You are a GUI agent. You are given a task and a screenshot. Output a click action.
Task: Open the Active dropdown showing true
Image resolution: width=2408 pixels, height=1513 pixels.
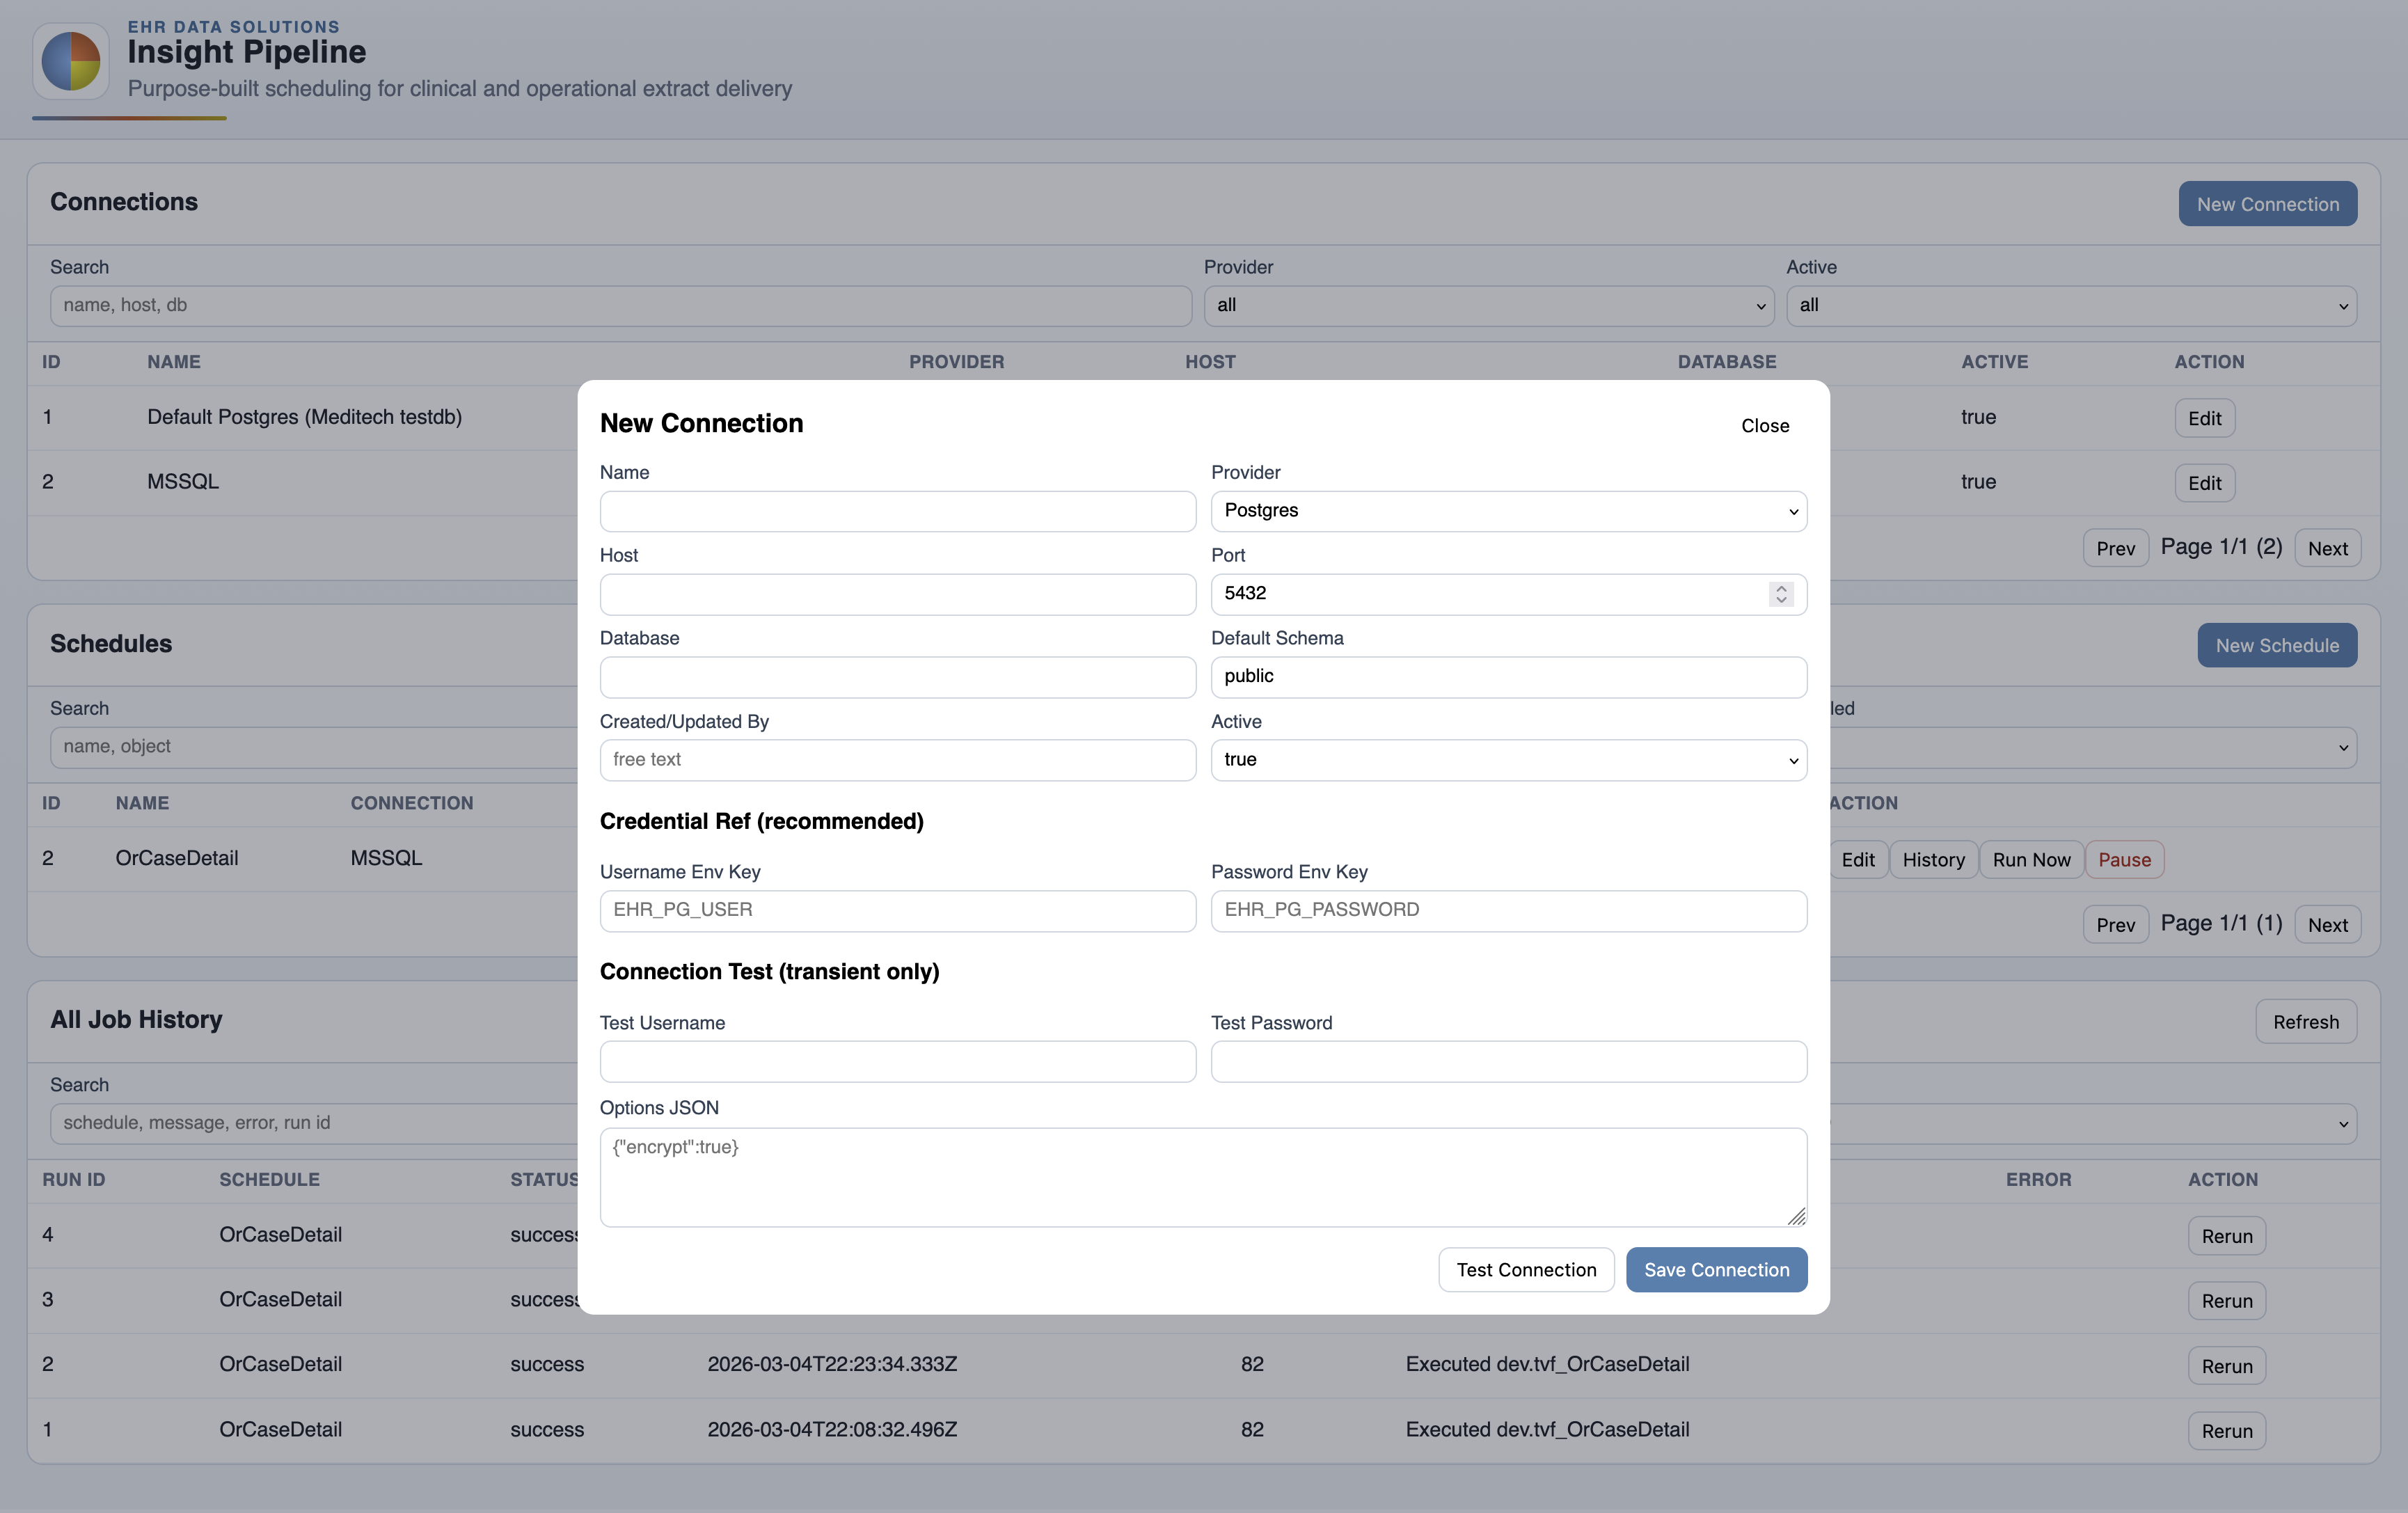pyautogui.click(x=1508, y=760)
